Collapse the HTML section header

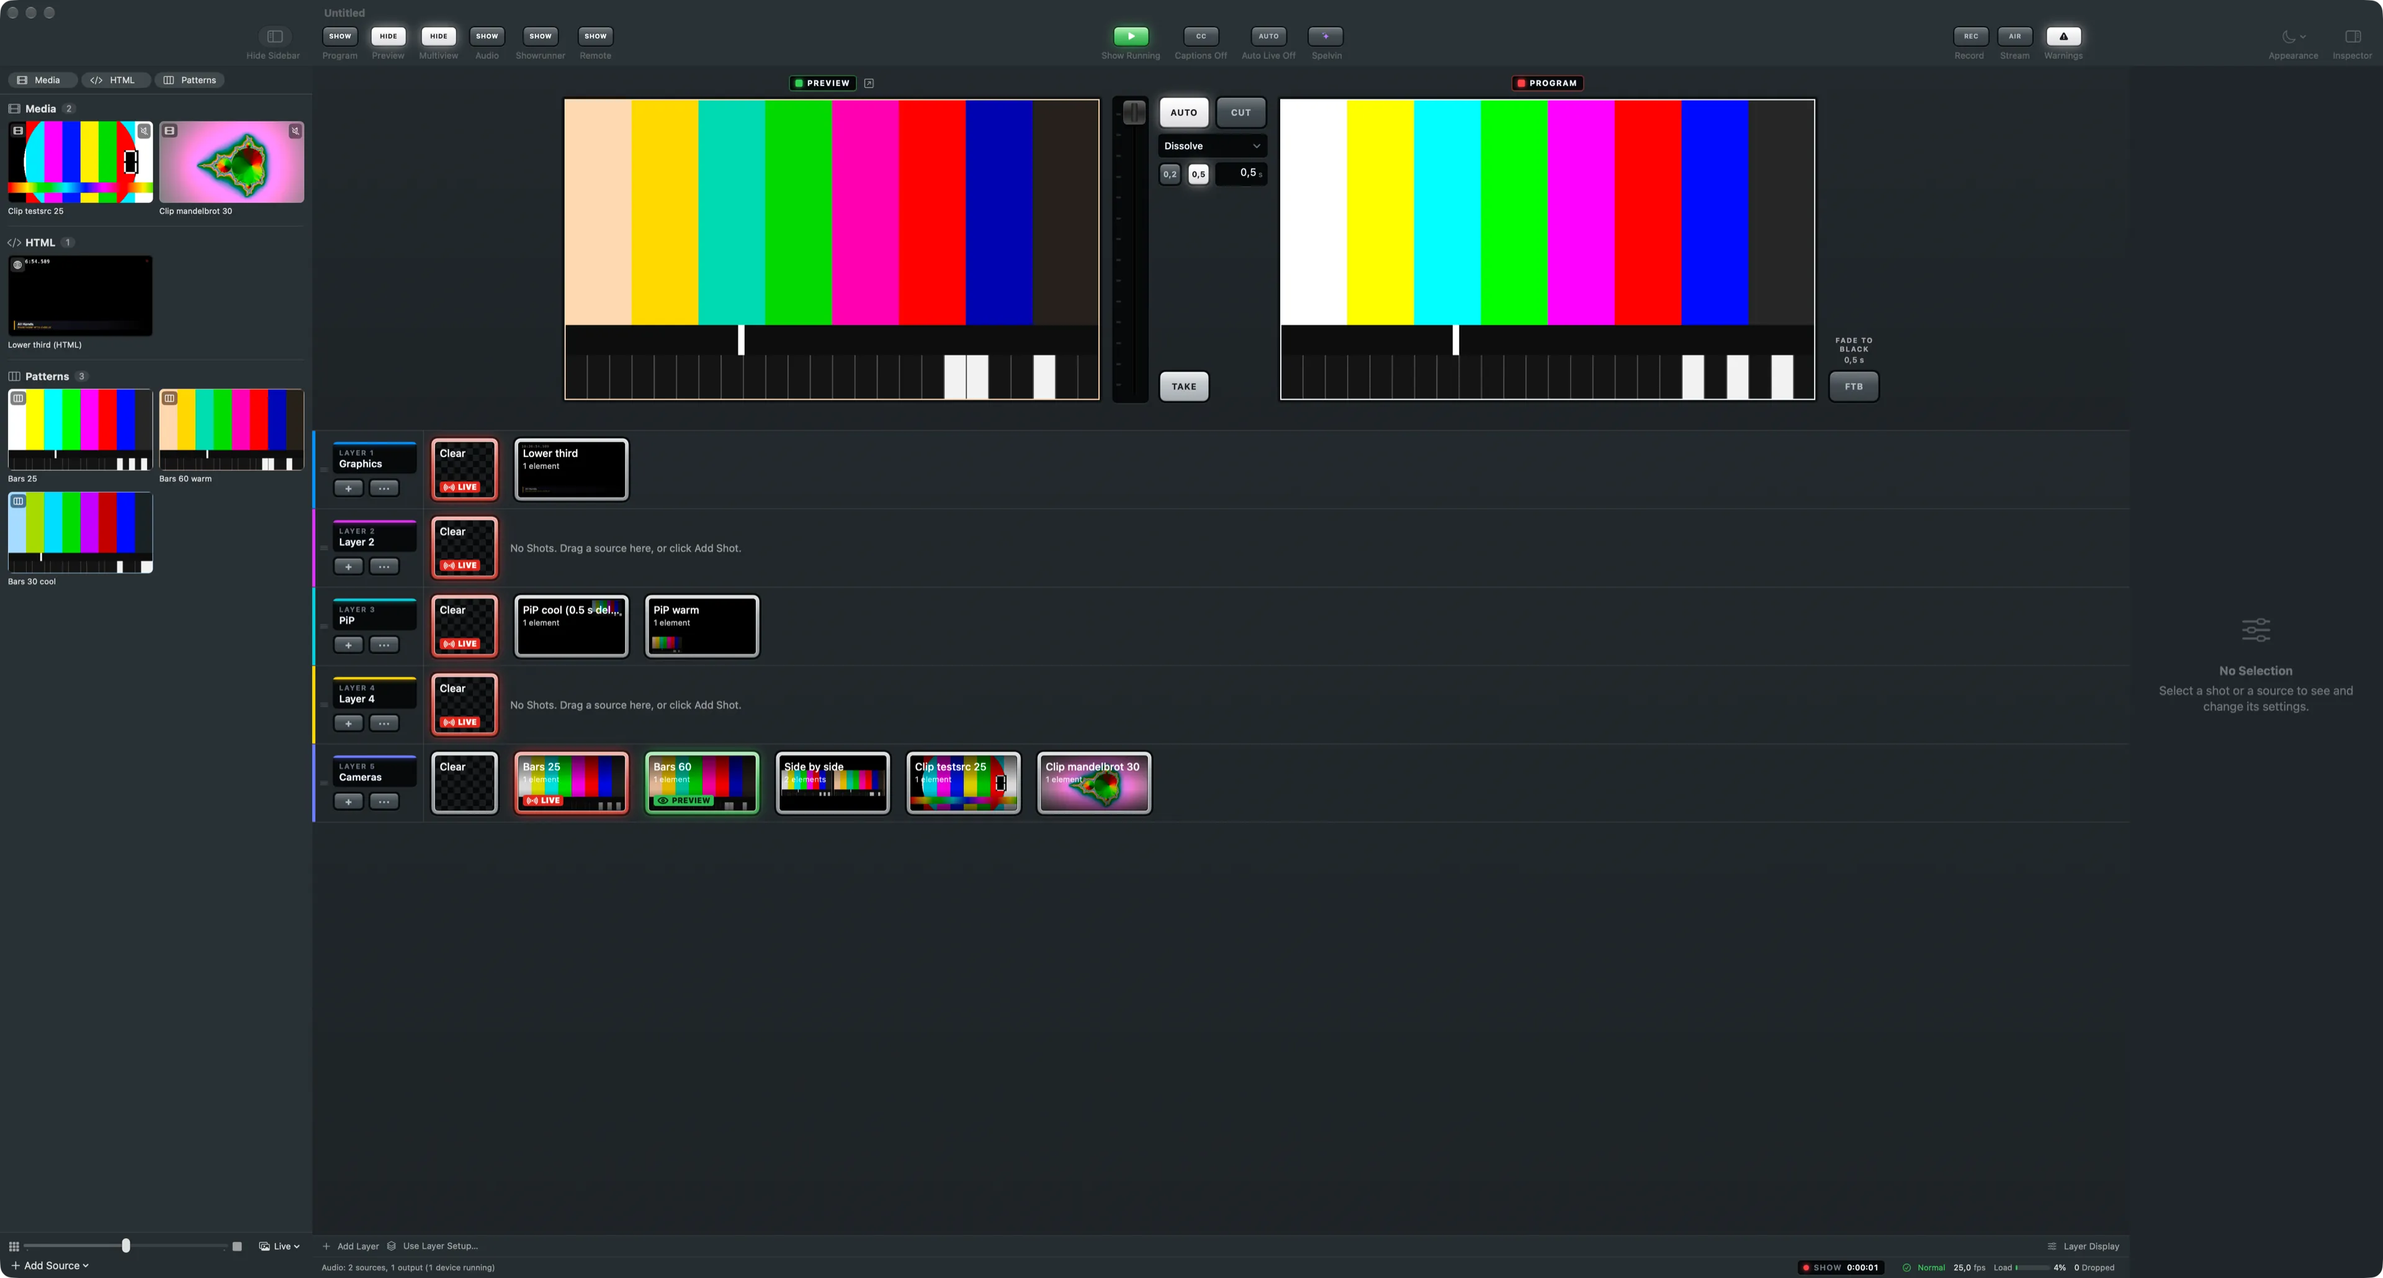pyautogui.click(x=41, y=243)
